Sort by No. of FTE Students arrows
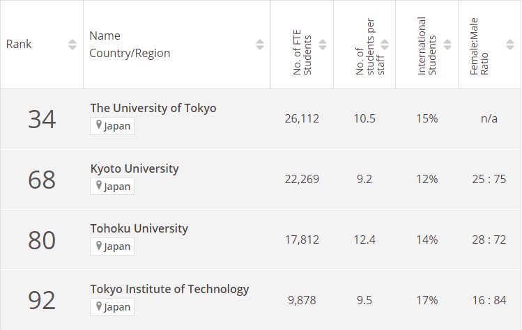This screenshot has width=522, height=330. click(x=323, y=45)
